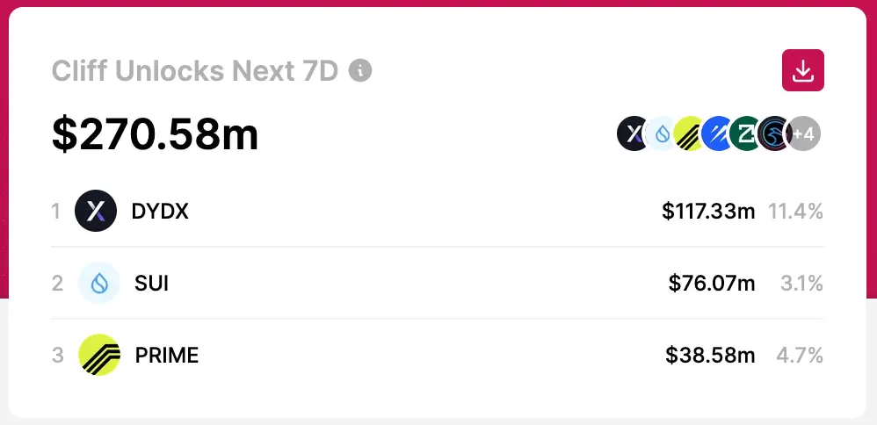Open the DYDX logo in row 1
The height and width of the screenshot is (425, 877).
pos(96,211)
